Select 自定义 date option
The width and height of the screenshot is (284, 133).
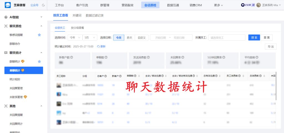(142, 37)
